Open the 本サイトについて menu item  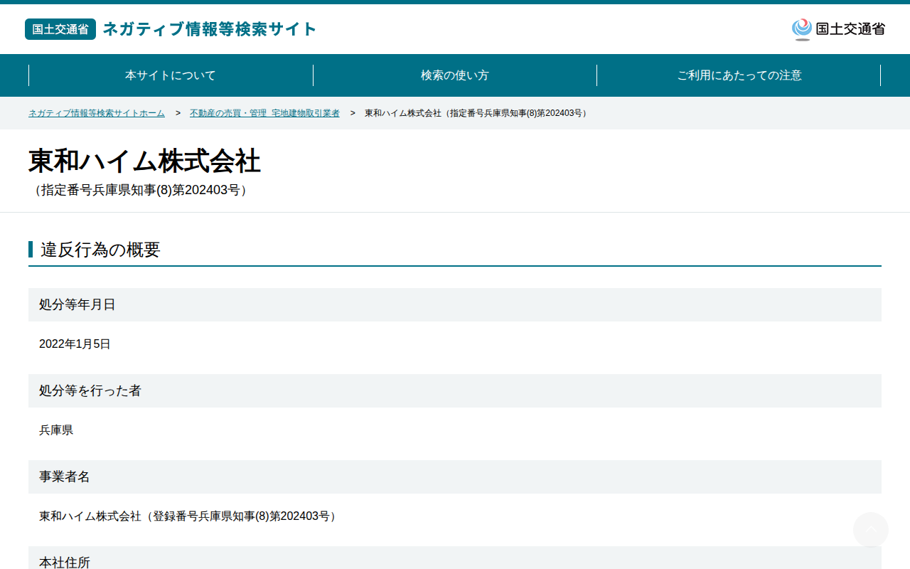coord(171,75)
